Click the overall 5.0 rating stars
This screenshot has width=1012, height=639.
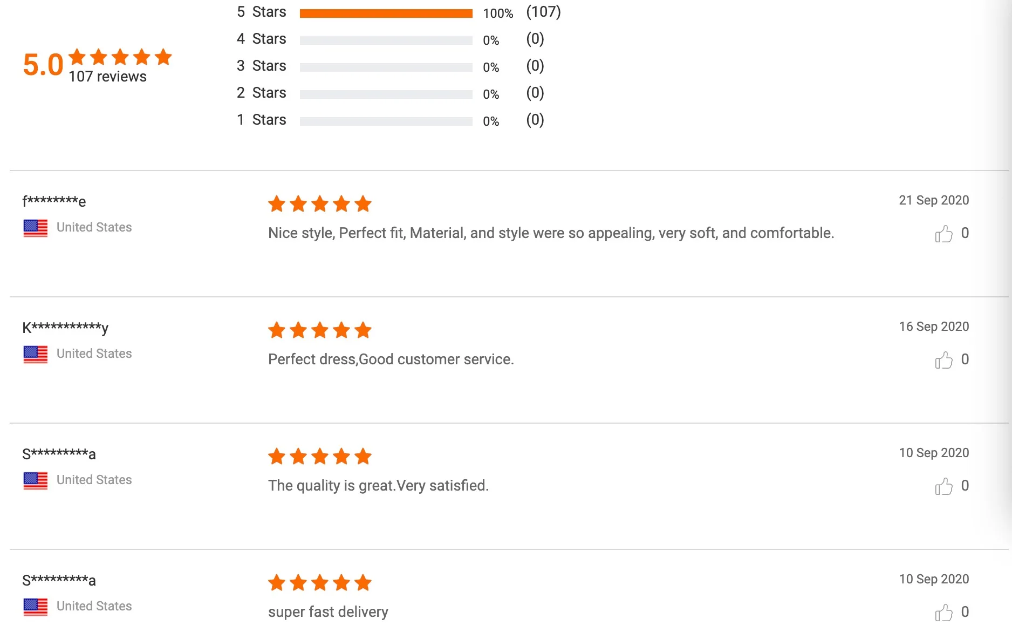120,57
